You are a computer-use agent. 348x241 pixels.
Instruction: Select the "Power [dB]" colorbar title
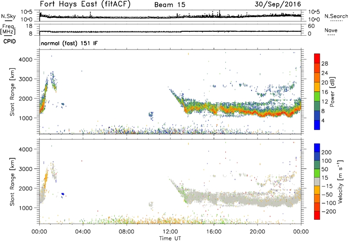332,92
